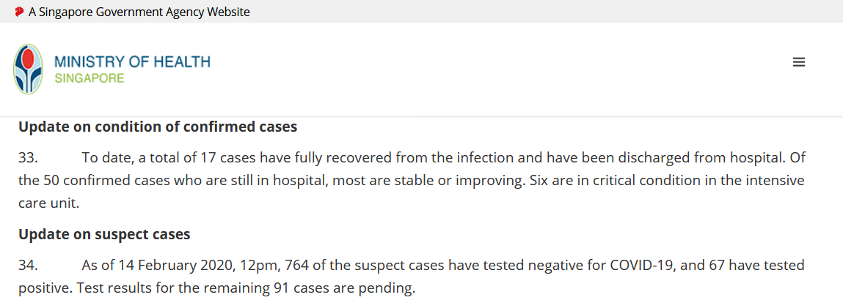Screen dimensions: 843x300
Task: Click the Ministry of Health emblem logo
Action: coord(29,69)
